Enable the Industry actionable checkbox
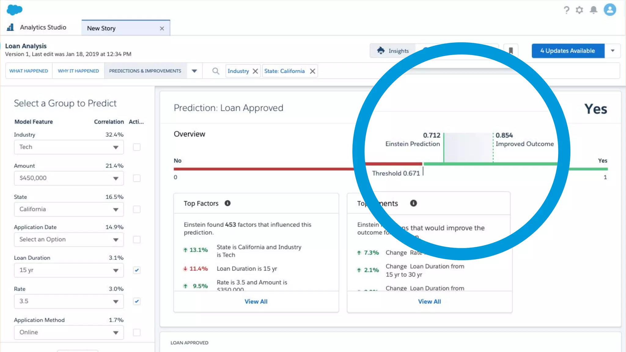 [137, 147]
